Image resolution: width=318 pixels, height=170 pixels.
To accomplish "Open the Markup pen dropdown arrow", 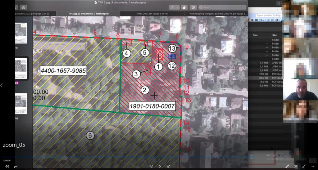I will pyautogui.click(x=178, y=7).
